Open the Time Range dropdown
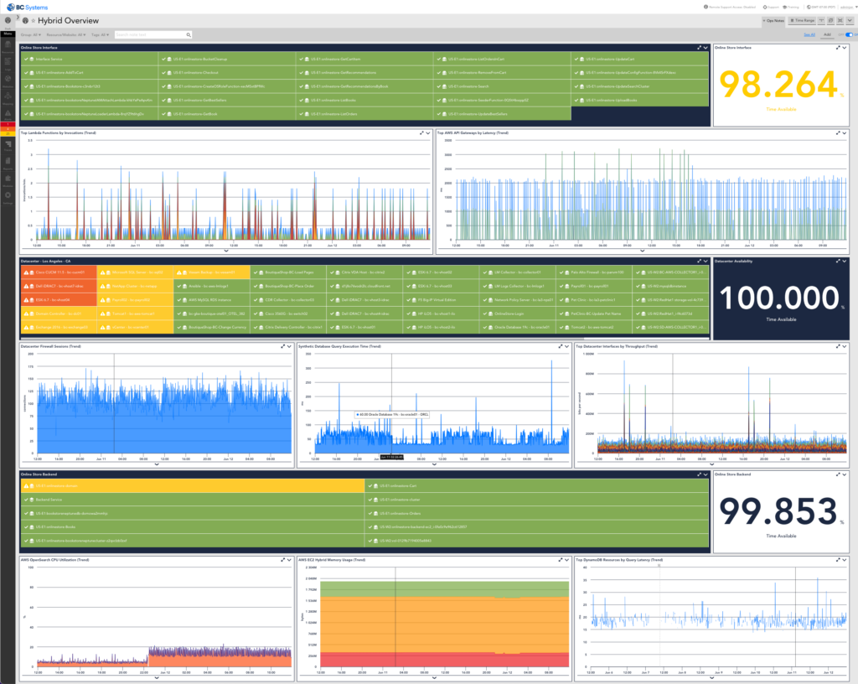Viewport: 858px width, 684px height. coord(804,20)
